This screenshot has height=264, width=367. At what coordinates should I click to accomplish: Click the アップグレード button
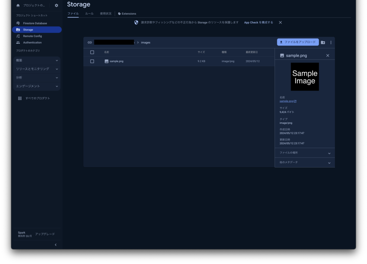click(x=45, y=234)
